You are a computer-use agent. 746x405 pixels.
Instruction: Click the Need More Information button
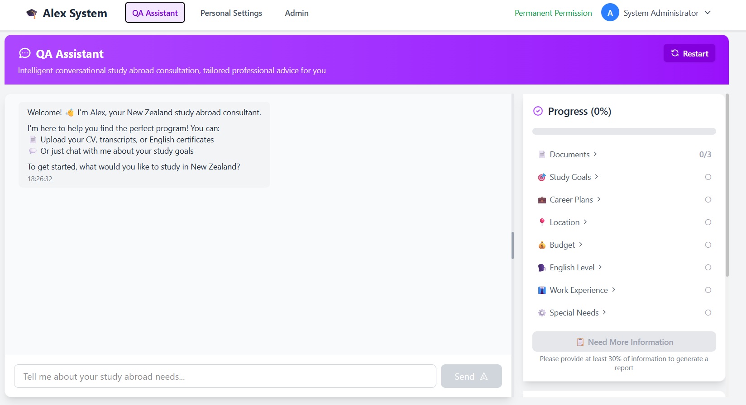624,342
